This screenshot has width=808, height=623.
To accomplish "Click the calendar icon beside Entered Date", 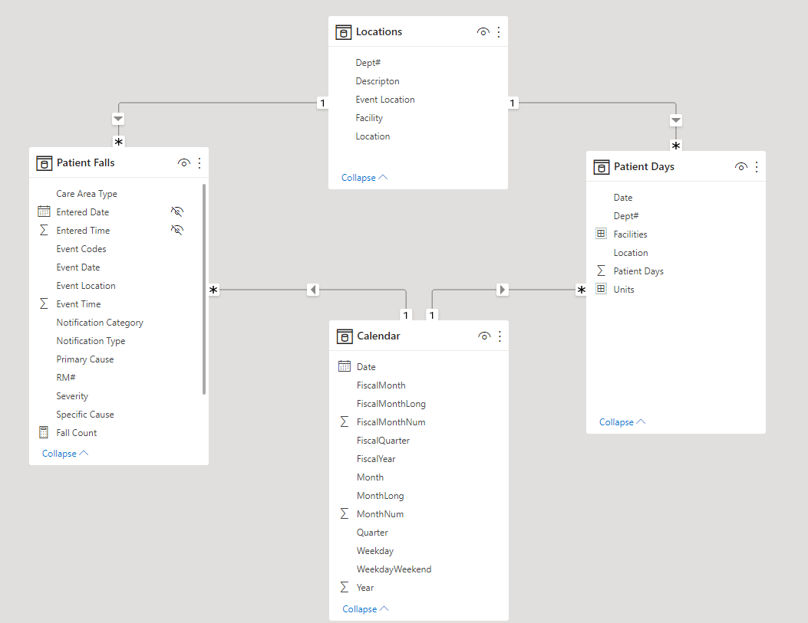I will (x=44, y=211).
